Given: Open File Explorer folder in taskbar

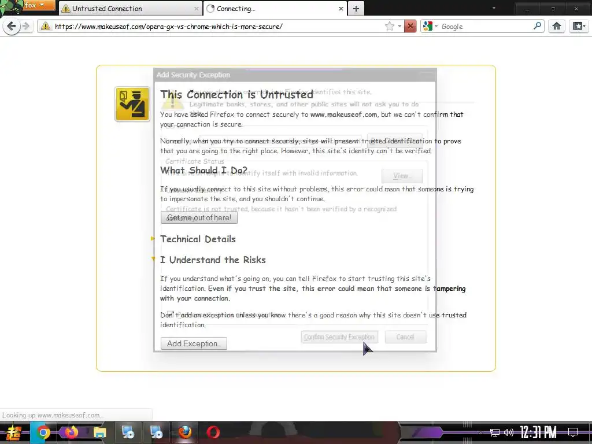Looking at the screenshot, I should coord(99,432).
